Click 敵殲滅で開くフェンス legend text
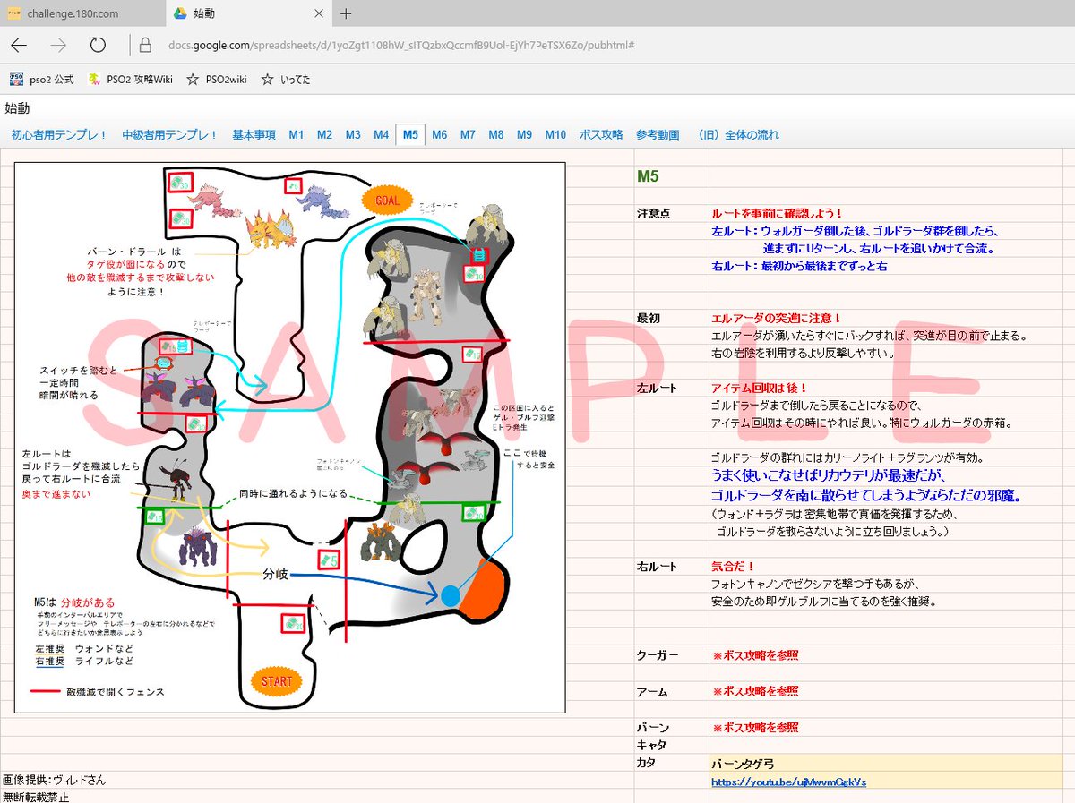The image size is (1075, 803). click(115, 692)
